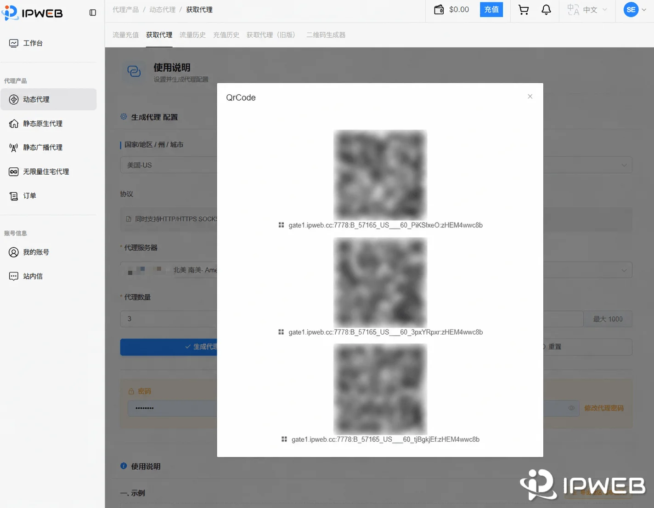Click the second QR code image
Image resolution: width=654 pixels, height=508 pixels.
[x=380, y=282]
